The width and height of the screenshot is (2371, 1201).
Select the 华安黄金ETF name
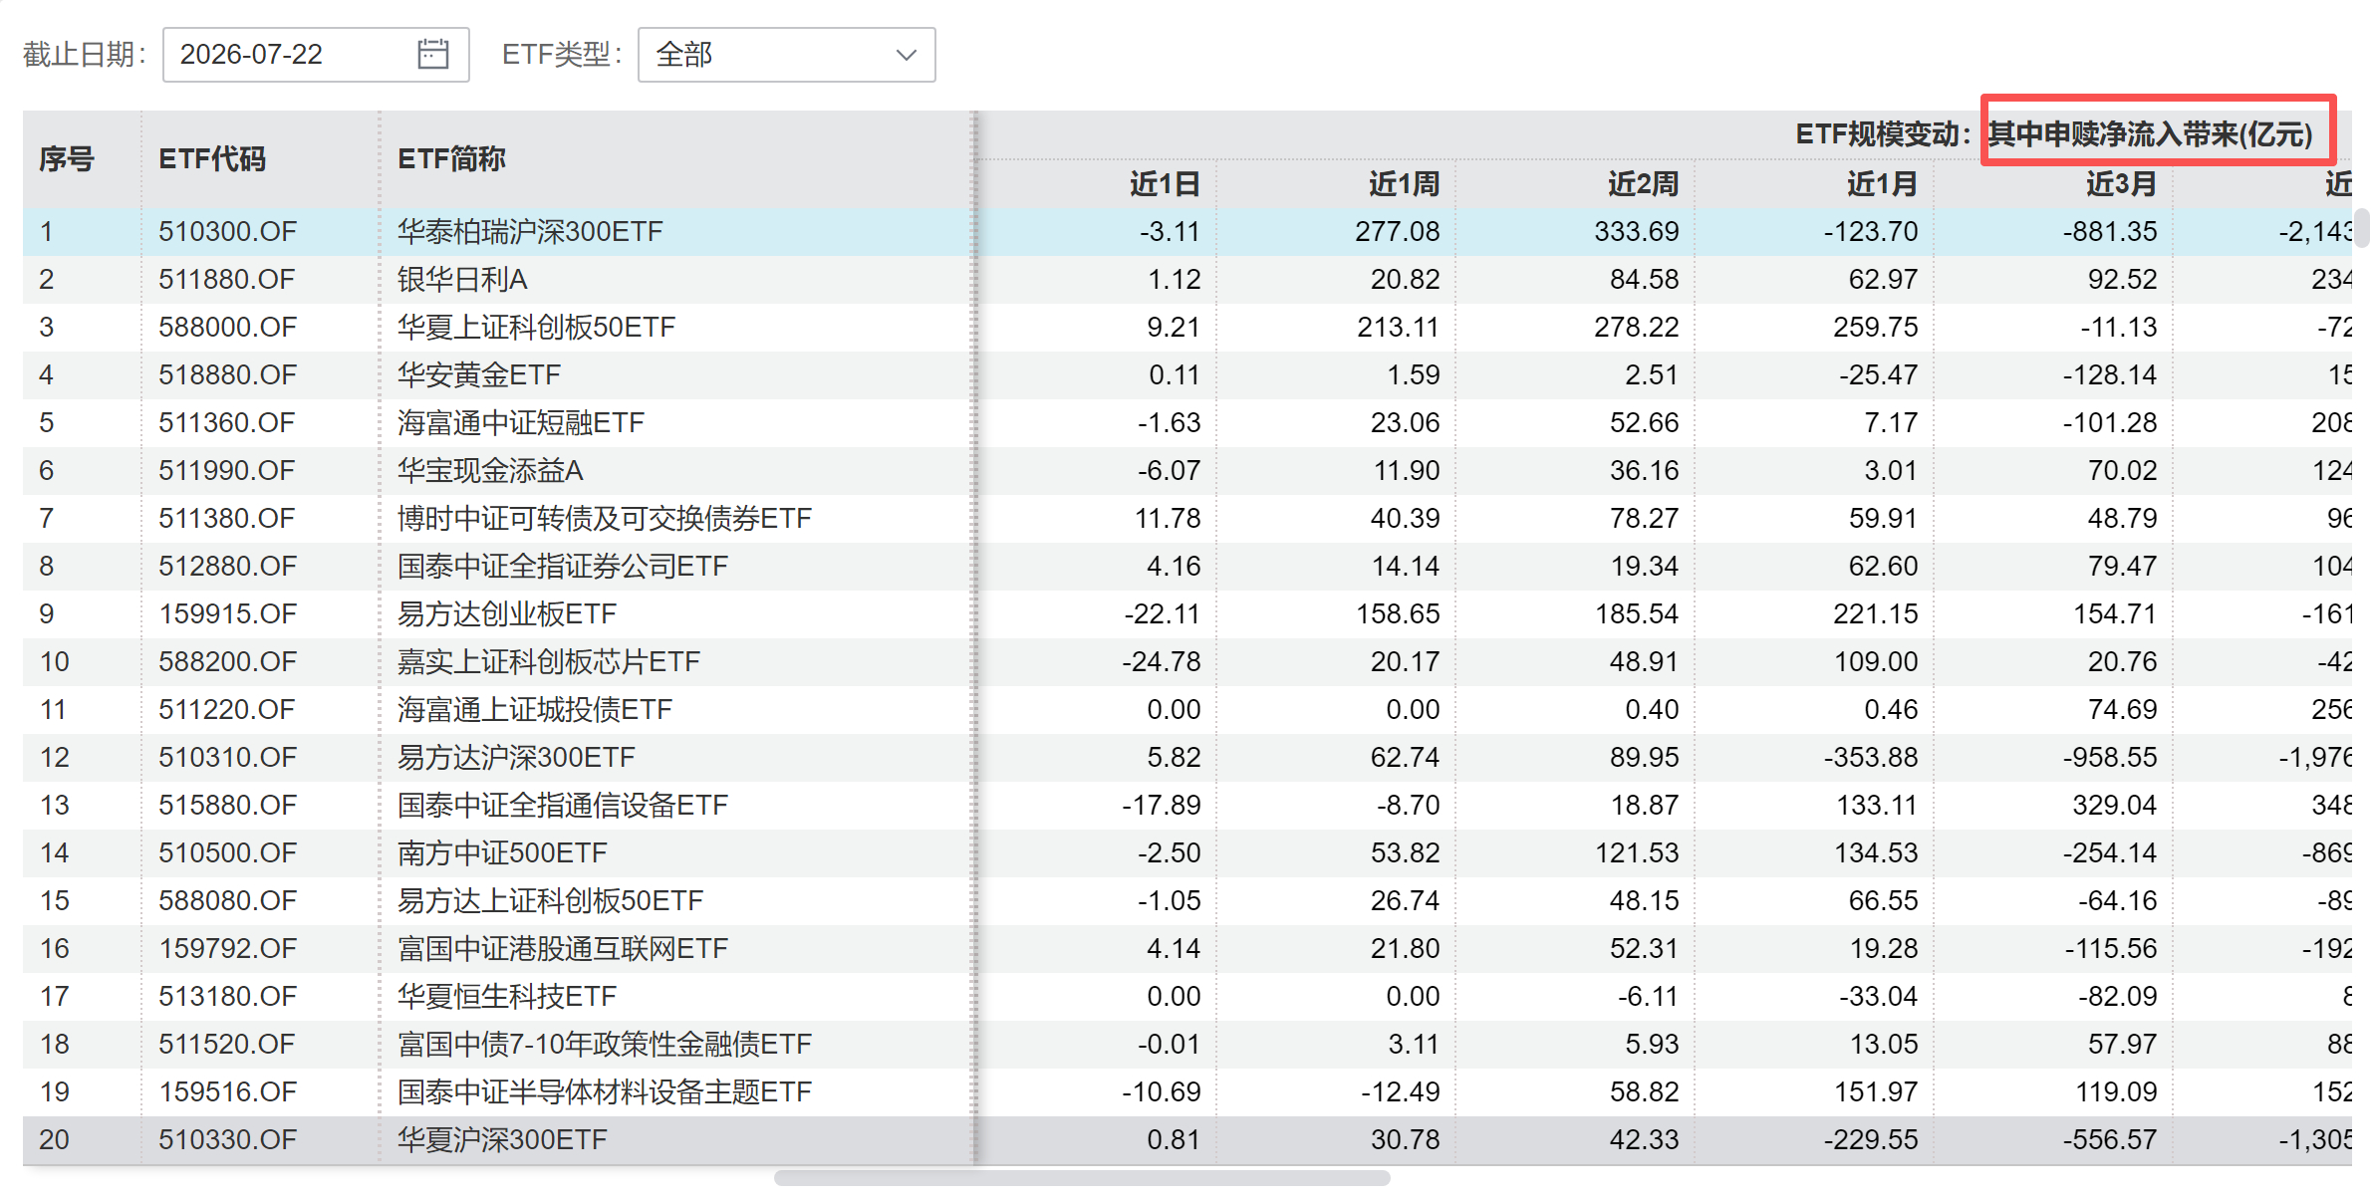tap(478, 375)
